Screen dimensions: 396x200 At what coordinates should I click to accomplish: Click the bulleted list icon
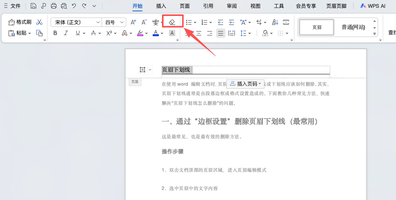[189, 22]
